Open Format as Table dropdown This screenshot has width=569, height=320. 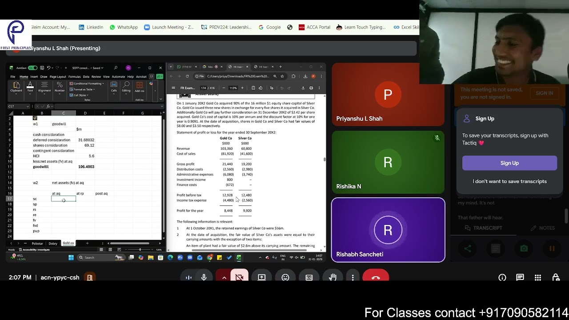(82, 89)
